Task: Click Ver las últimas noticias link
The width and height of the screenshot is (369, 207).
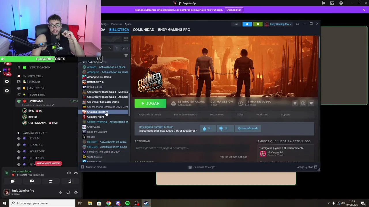Action: (234, 157)
